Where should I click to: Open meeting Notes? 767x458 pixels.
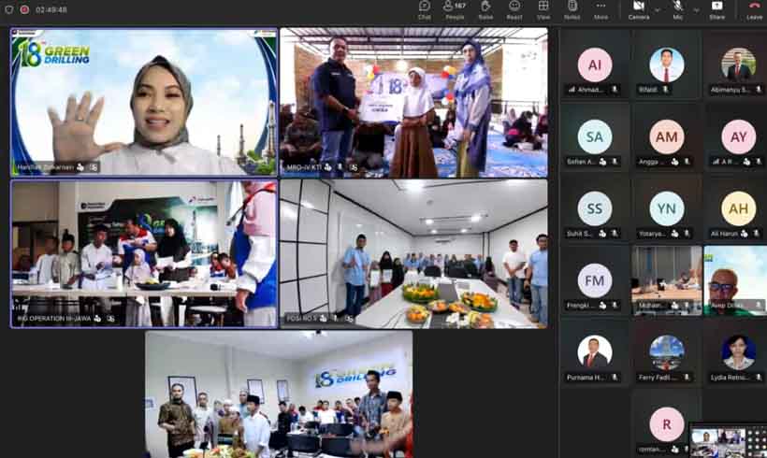(572, 9)
